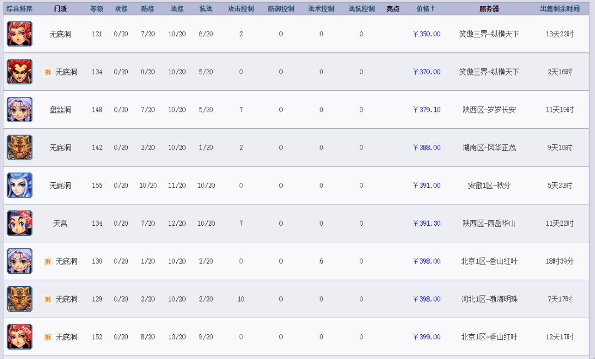Viewport: 595px width, 359px height.
Task: Click remaining time 12天17时
Action: (x=560, y=337)
